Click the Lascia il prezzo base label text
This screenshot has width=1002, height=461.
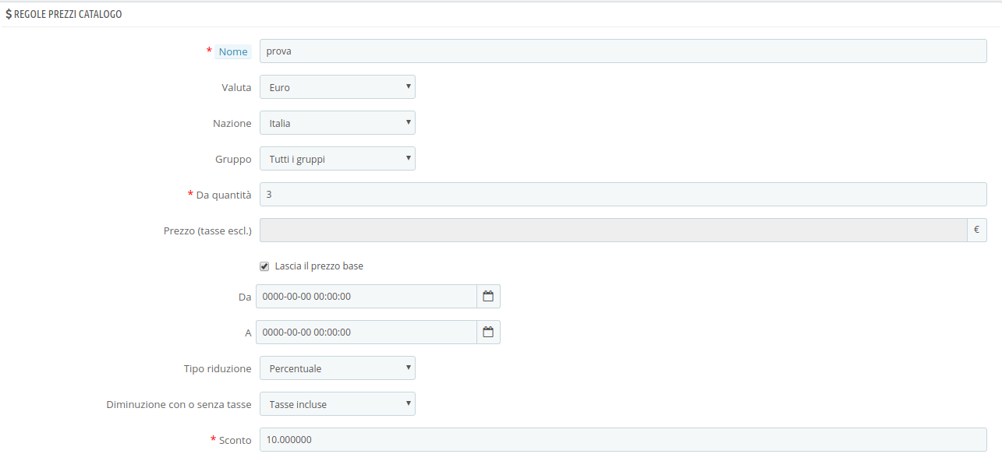coord(319,266)
